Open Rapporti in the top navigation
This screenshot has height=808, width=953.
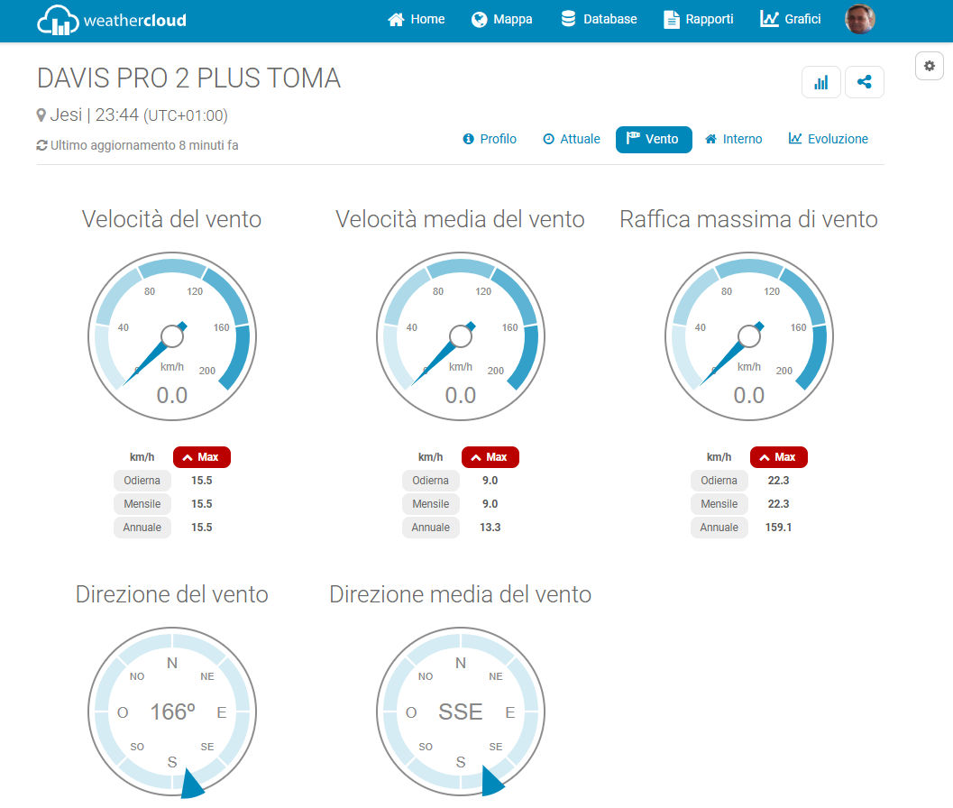coord(699,19)
